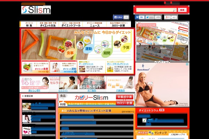Screen dimensions: 209x139
Task: Click the pencil icon in the diet column box
Action: [x=144, y=120]
